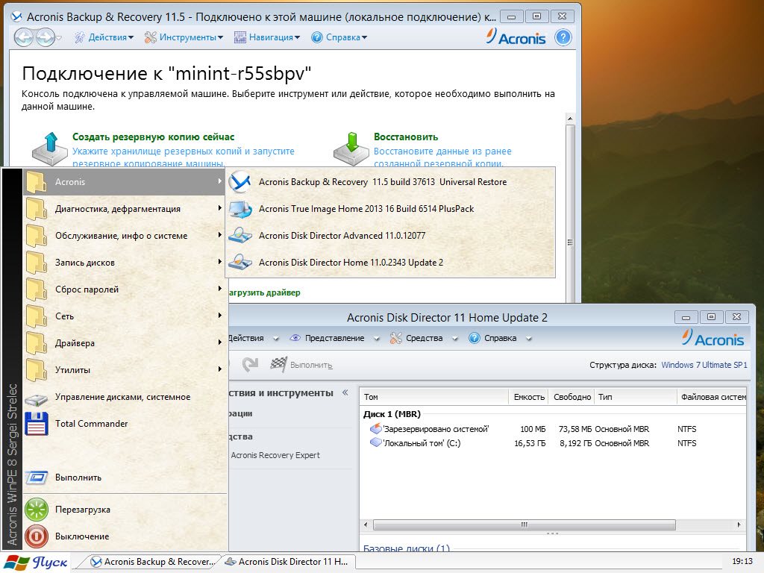Click the 16,53 ГБ capacity cell
764x573 pixels.
coord(530,443)
